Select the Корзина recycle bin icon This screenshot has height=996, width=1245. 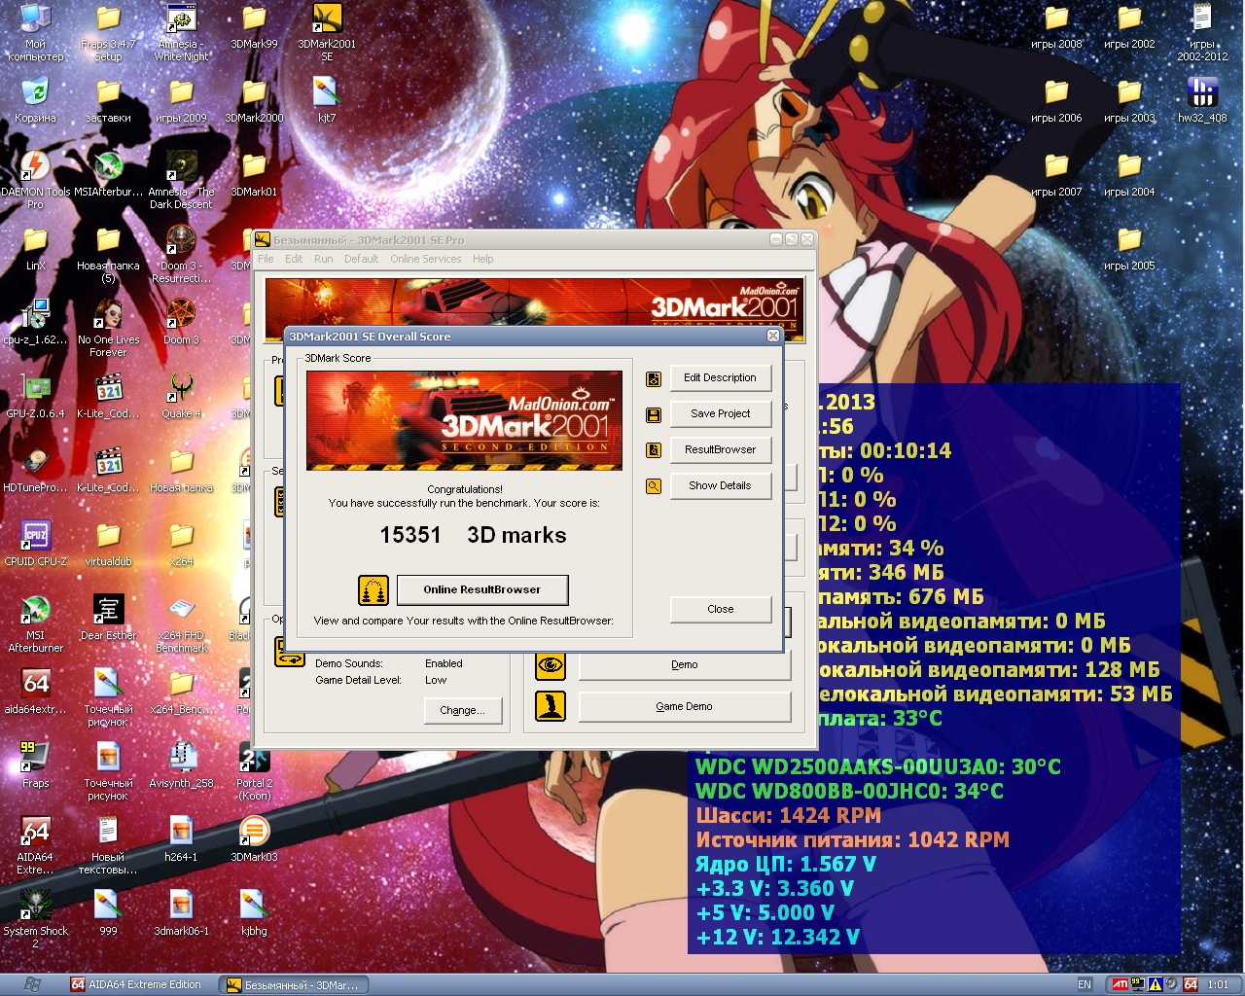(x=35, y=101)
